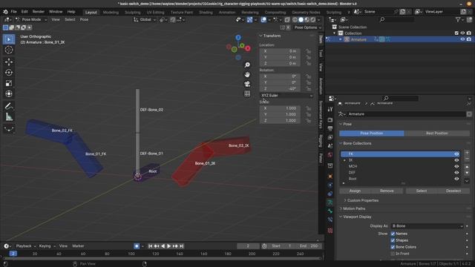Click the zoom magnifier viewport icon
475x267 pixels.
[x=247, y=65]
